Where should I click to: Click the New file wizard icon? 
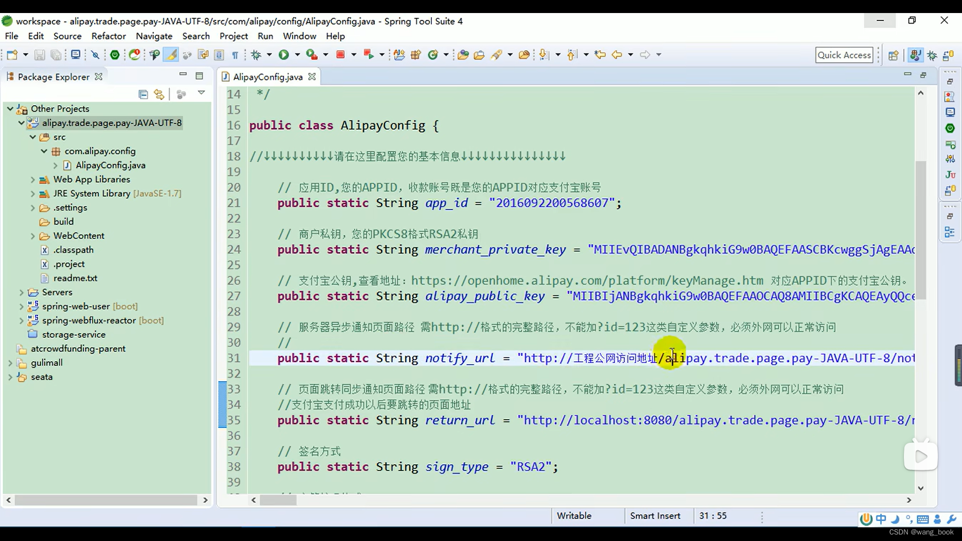click(x=12, y=55)
